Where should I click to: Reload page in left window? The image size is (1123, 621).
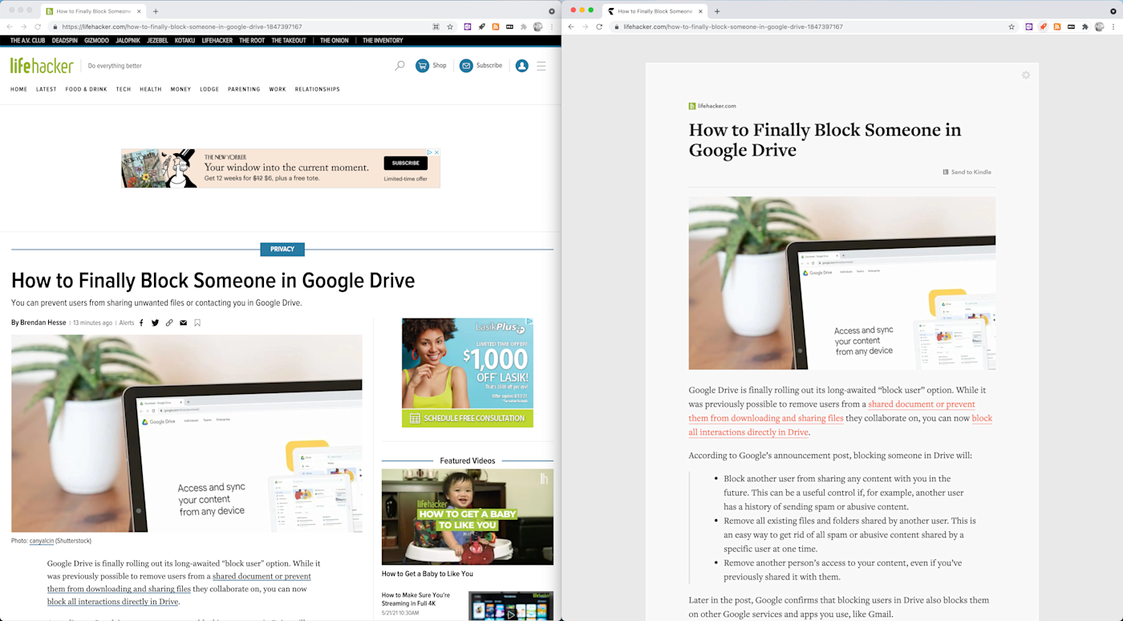point(38,26)
